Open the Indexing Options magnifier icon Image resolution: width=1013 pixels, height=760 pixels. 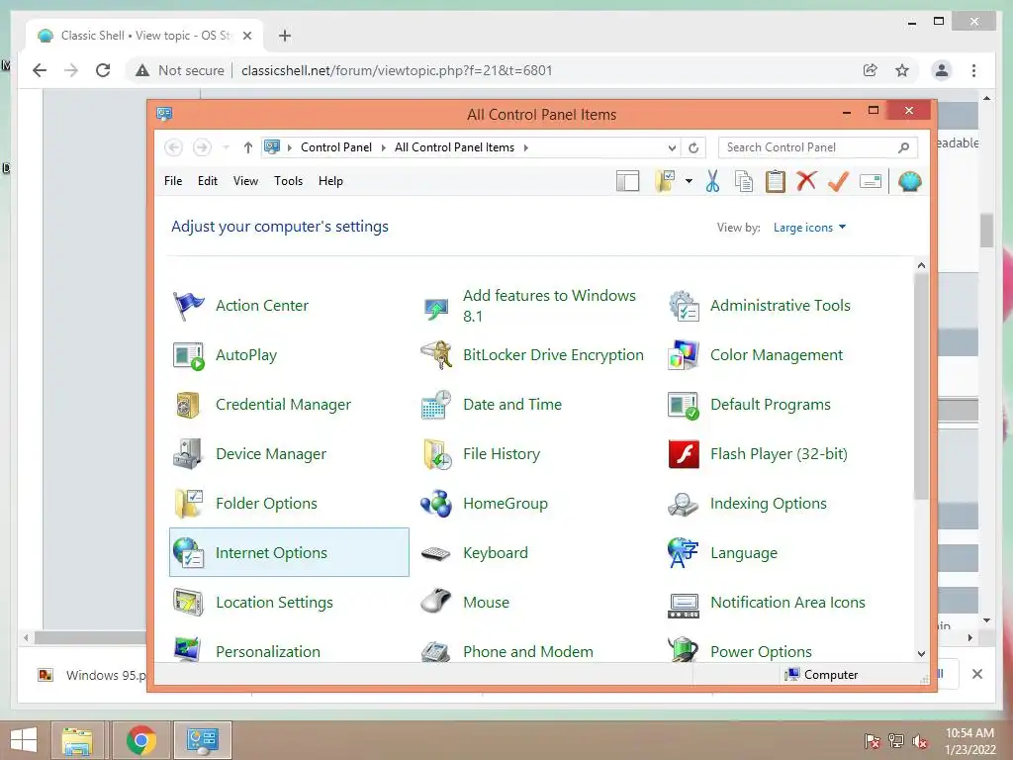tap(684, 504)
